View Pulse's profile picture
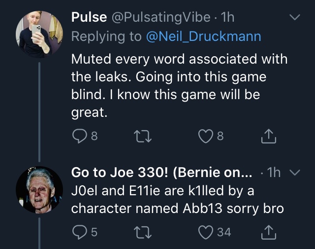The width and height of the screenshot is (315, 249). coord(39,35)
